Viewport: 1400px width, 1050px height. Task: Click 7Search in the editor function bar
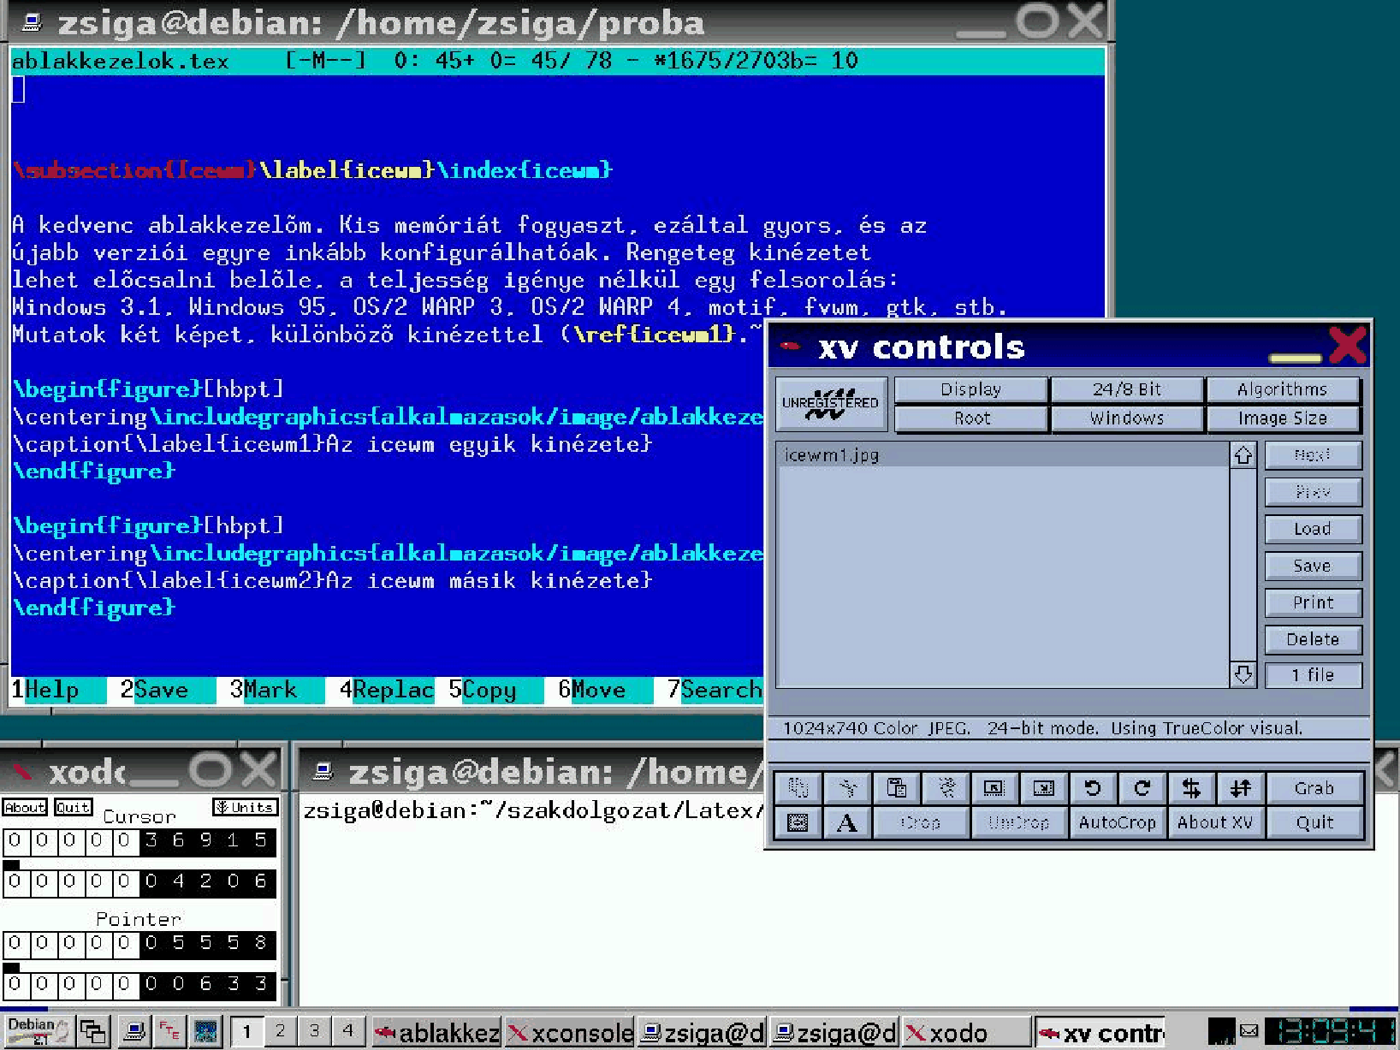pyautogui.click(x=715, y=690)
